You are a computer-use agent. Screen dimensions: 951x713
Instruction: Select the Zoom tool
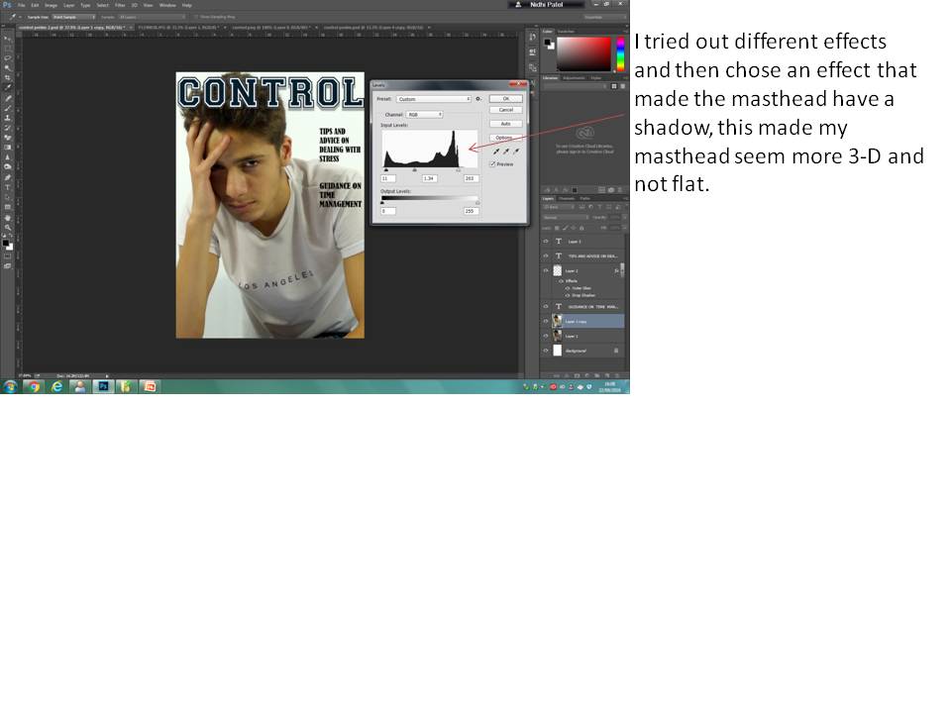click(7, 227)
